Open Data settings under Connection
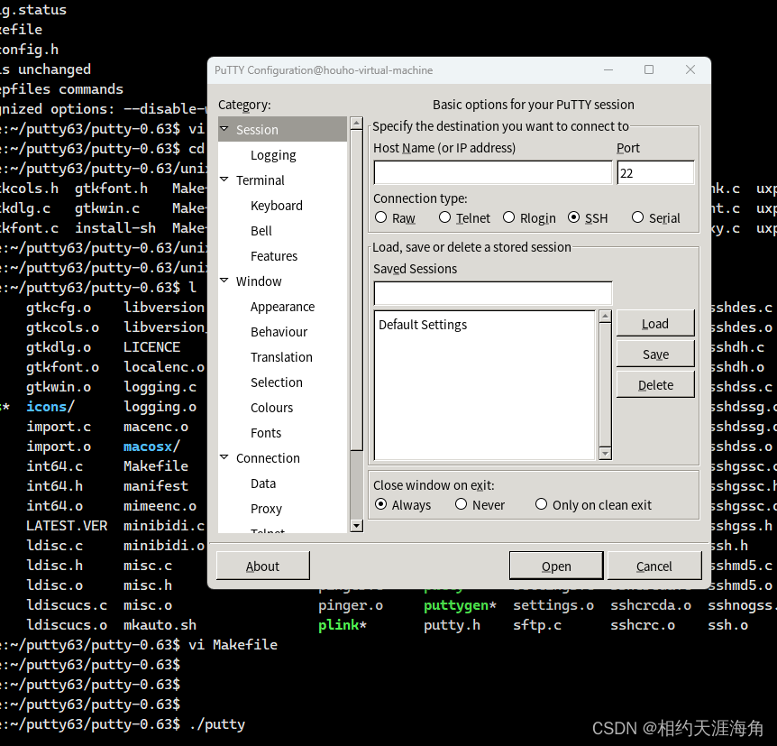The height and width of the screenshot is (746, 777). pos(263,484)
